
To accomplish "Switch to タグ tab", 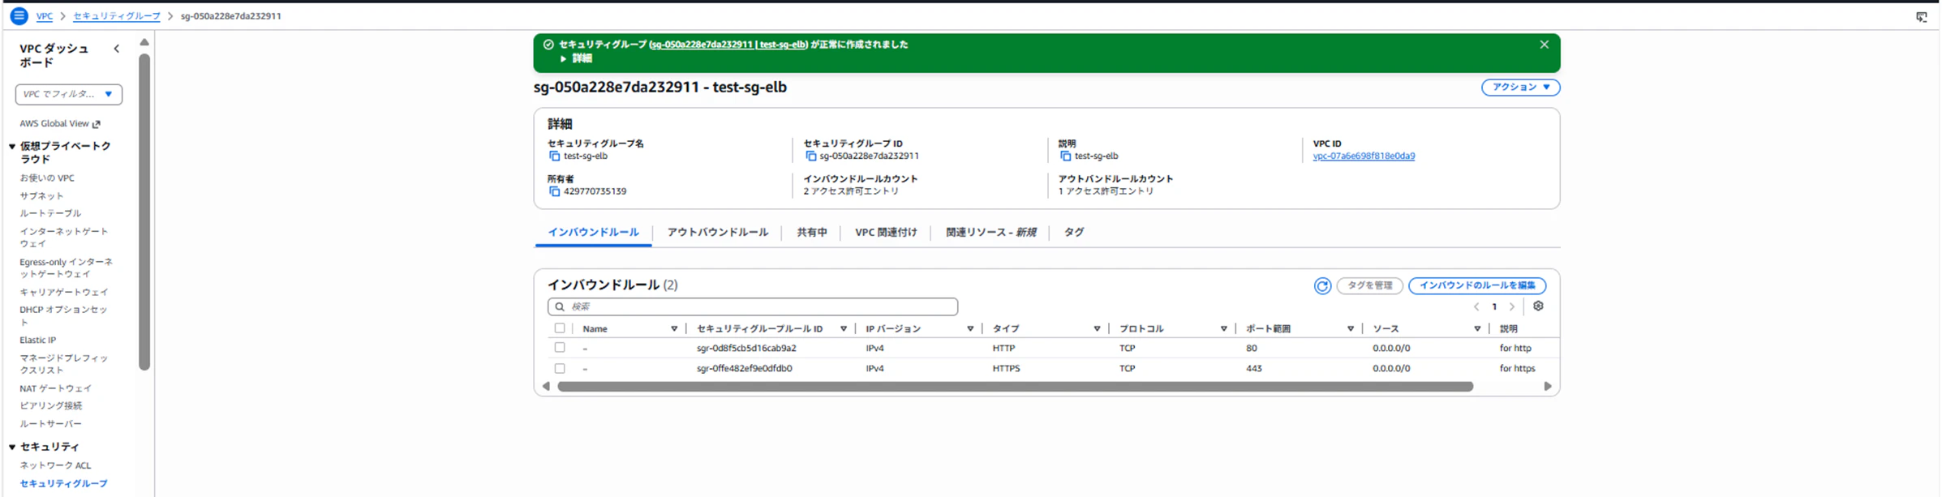I will tap(1073, 233).
